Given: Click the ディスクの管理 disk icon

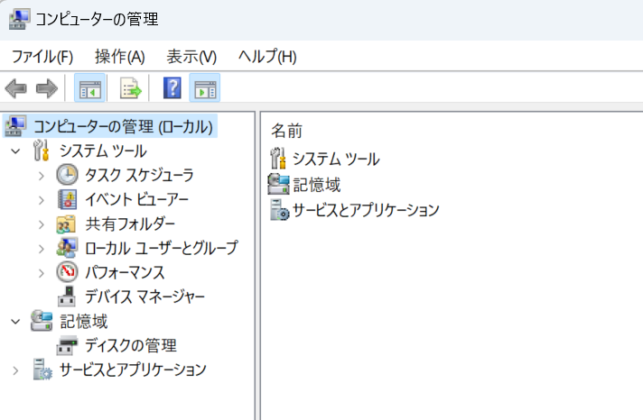Looking at the screenshot, I should pyautogui.click(x=67, y=345).
